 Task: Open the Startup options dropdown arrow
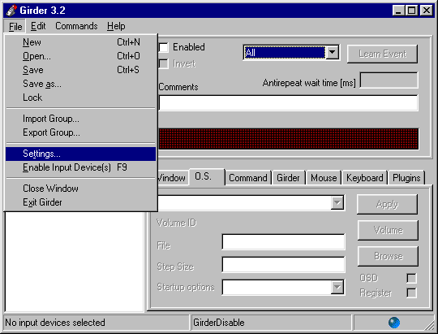pyautogui.click(x=337, y=287)
